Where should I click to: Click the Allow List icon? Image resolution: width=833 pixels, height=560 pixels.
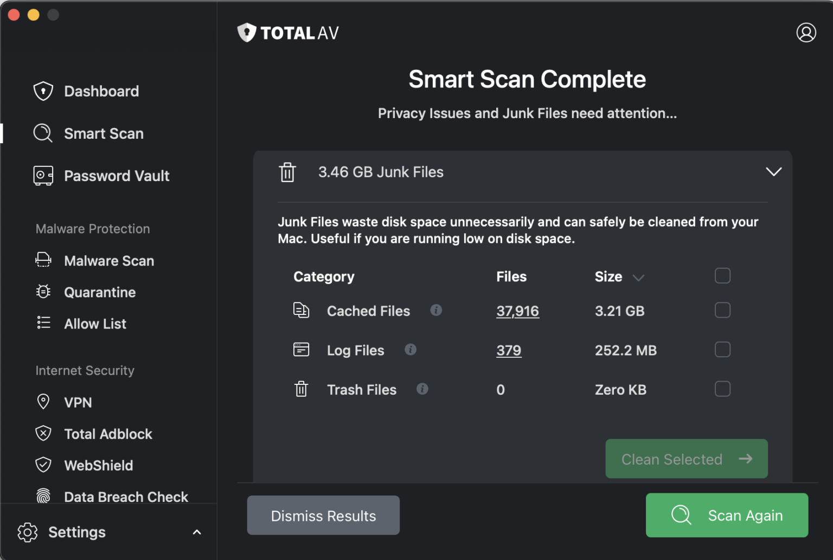pyautogui.click(x=43, y=323)
